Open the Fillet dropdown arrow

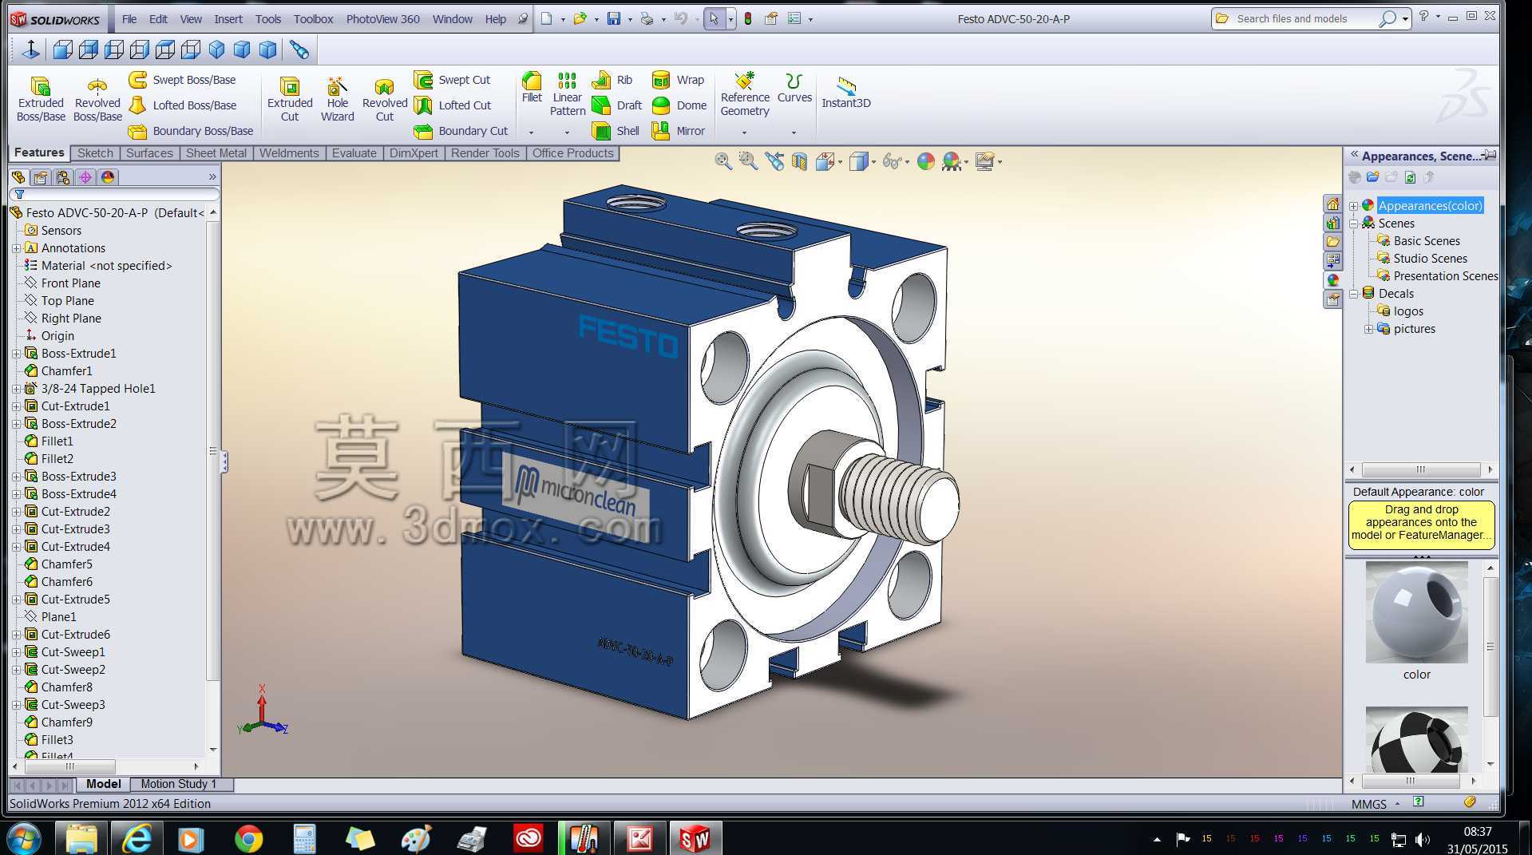[532, 133]
